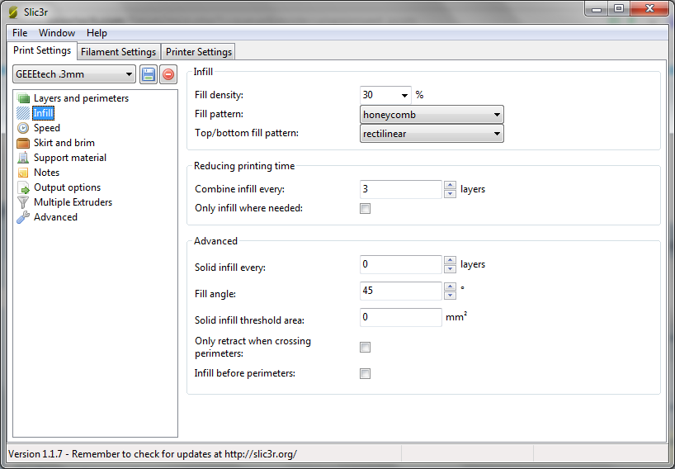The width and height of the screenshot is (675, 469).
Task: Go to Skirt and brim settings
Action: [x=64, y=143]
